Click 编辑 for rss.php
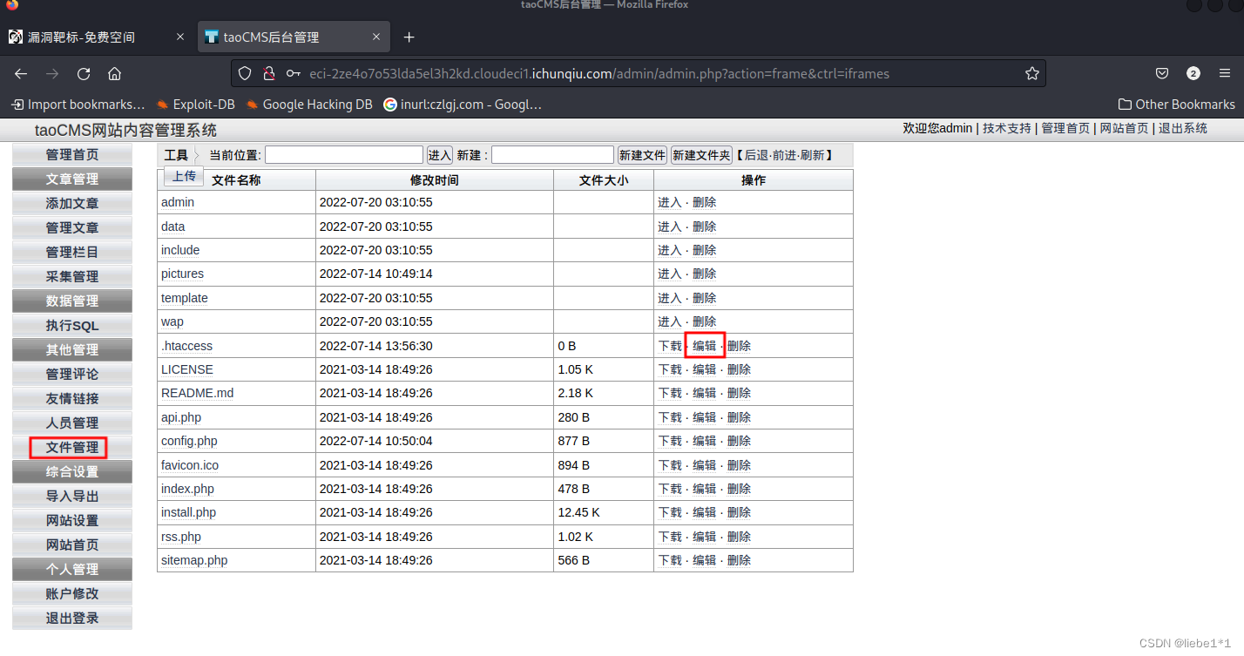 click(x=704, y=537)
